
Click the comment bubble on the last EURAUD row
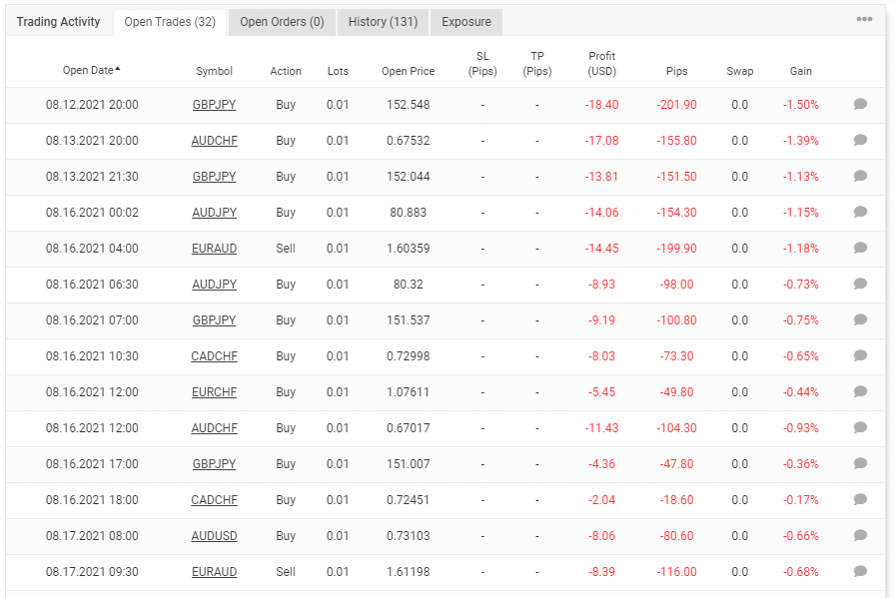pos(861,572)
